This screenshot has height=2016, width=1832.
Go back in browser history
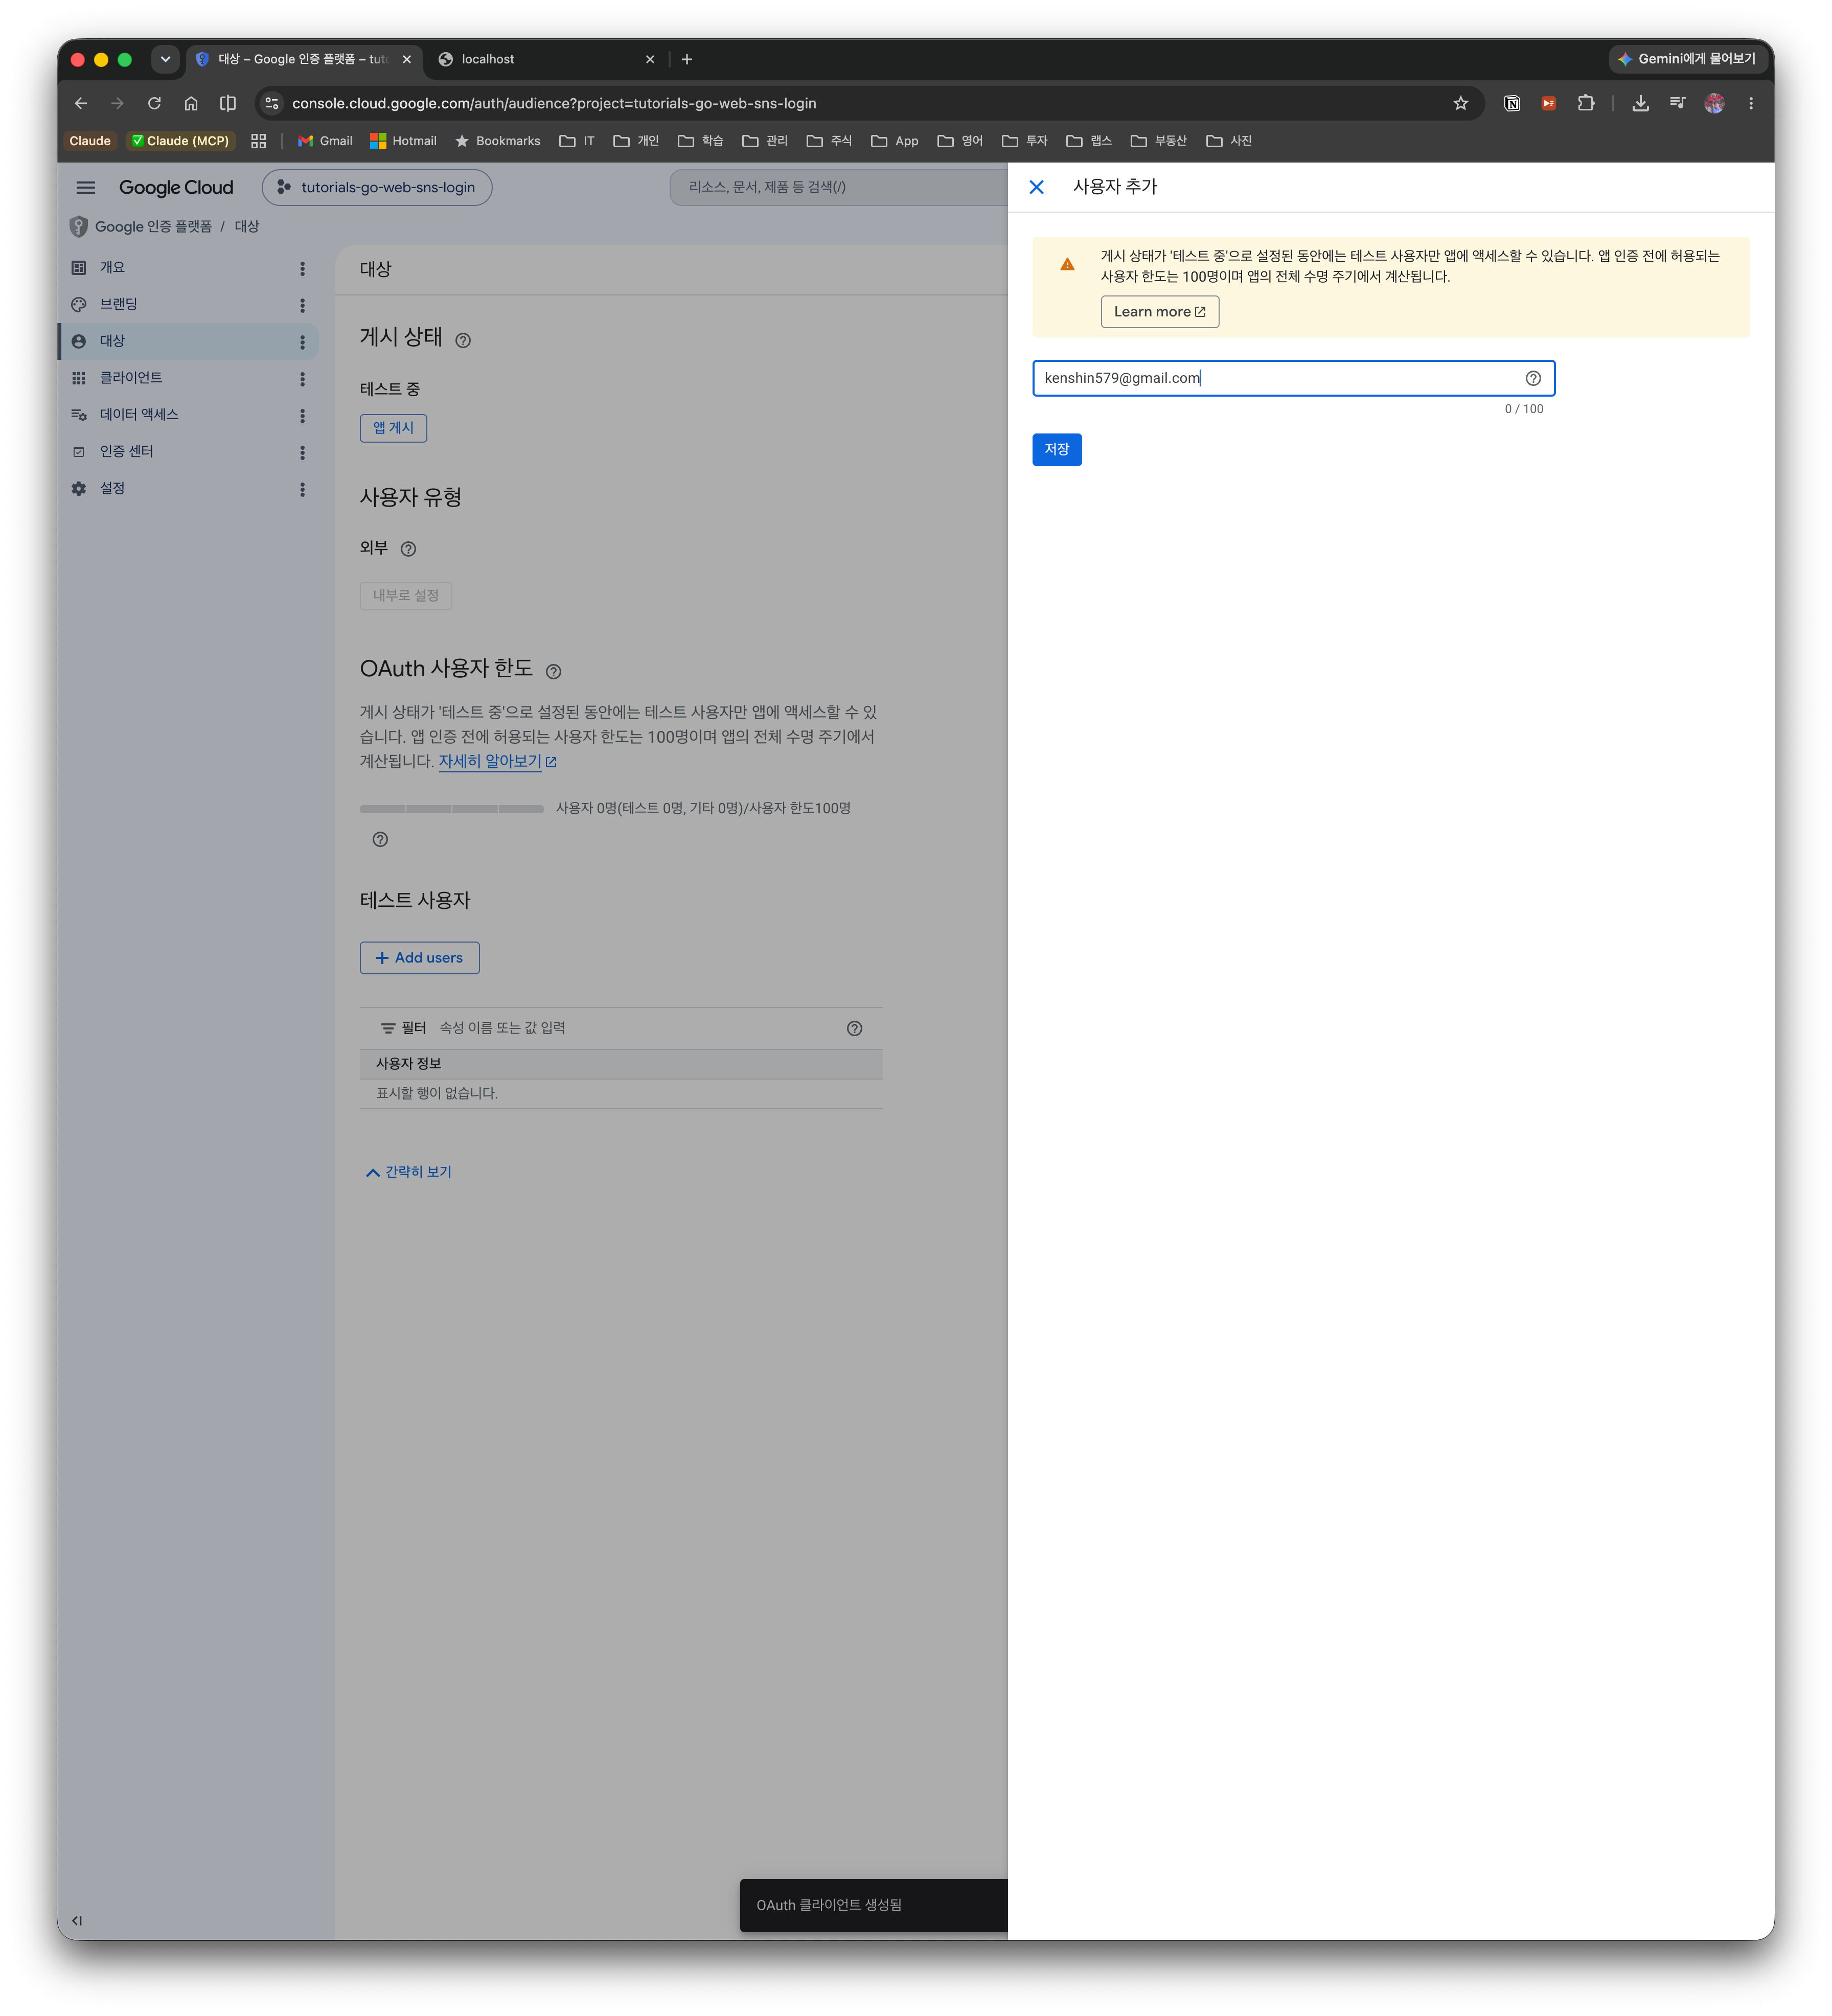81,103
